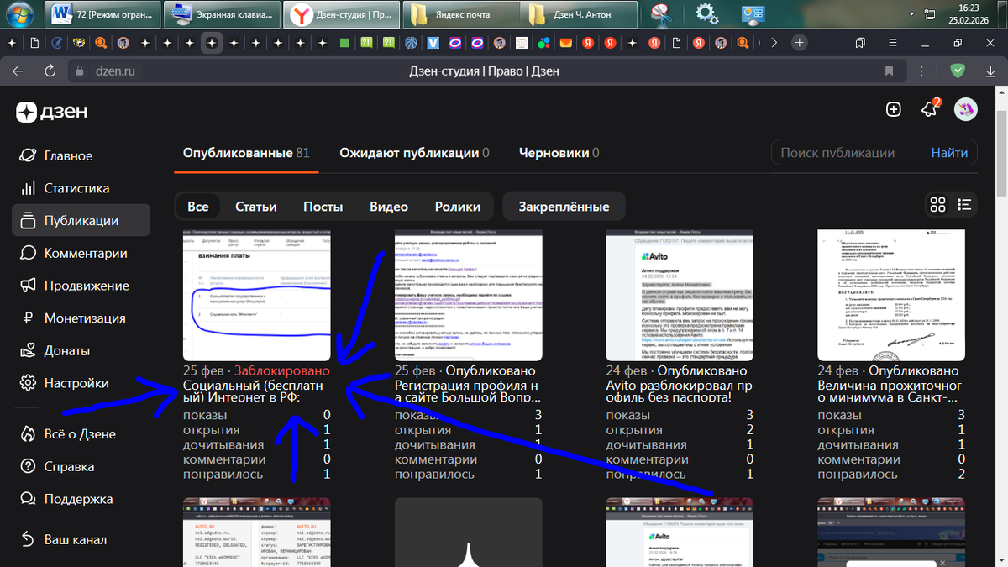
Task: Open article Регистрация профиля на сайте Большой Вопрос
Action: 468,393
